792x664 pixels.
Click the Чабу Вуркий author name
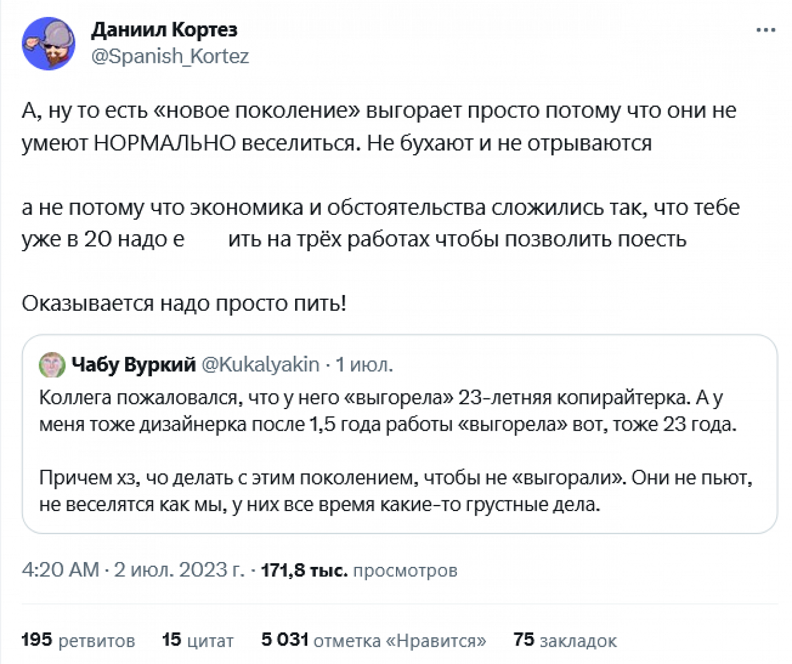click(133, 364)
